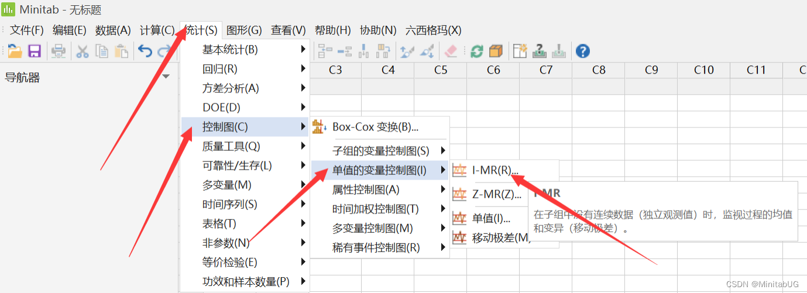Select the C10 column header
807x293 pixels.
(704, 70)
